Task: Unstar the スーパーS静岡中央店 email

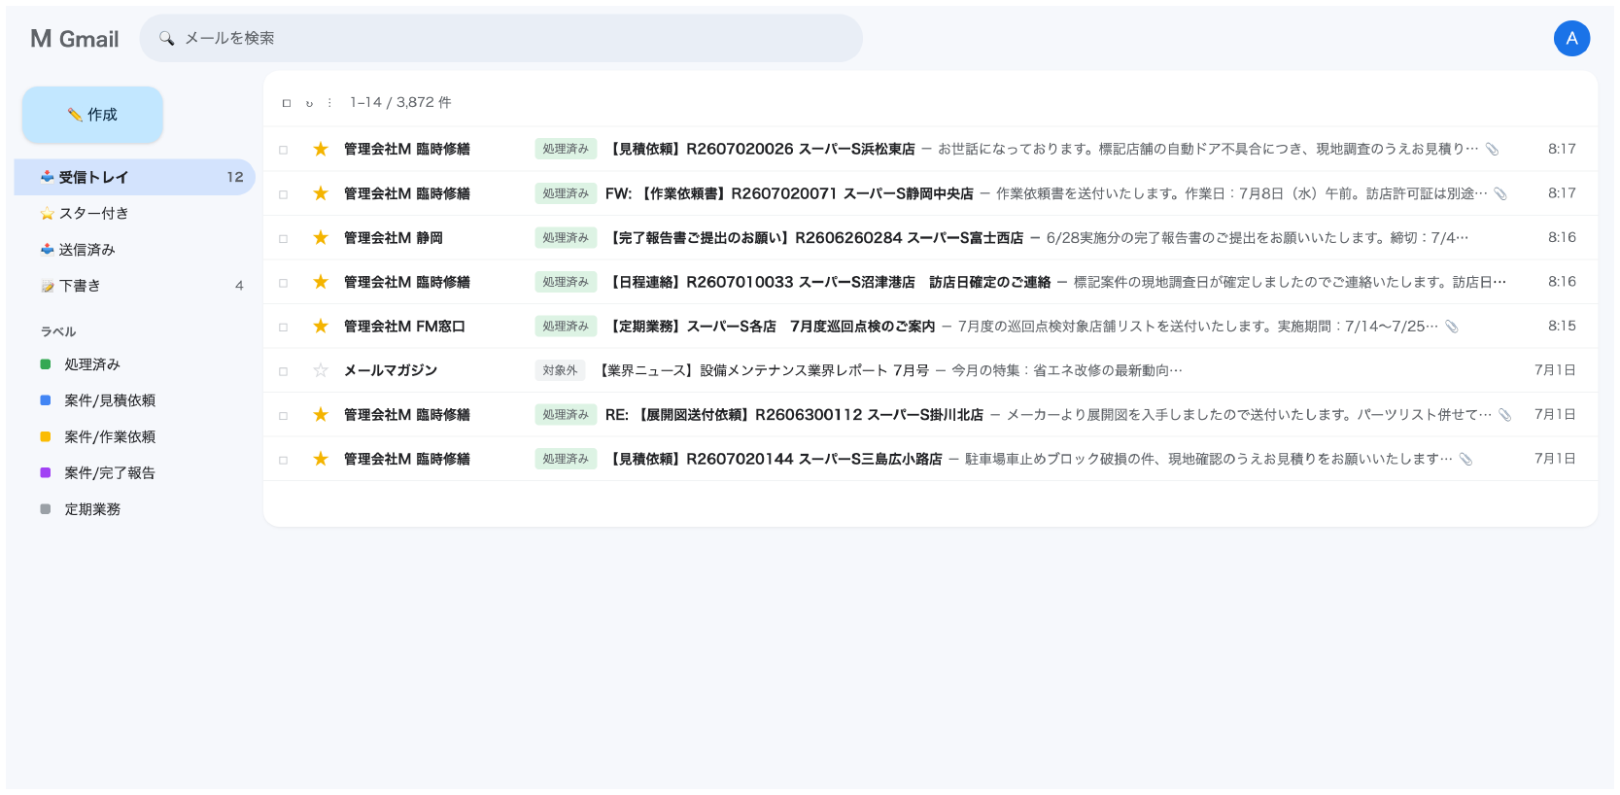Action: point(321,193)
